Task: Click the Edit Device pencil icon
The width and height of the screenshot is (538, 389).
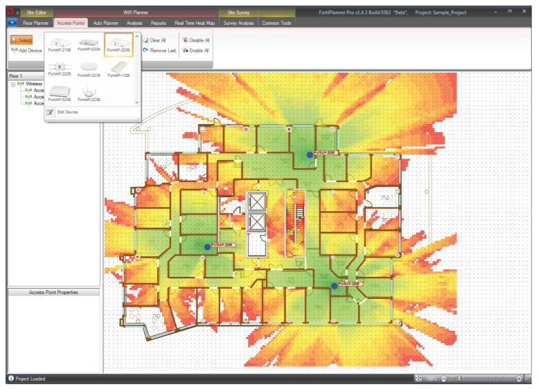Action: click(50, 112)
